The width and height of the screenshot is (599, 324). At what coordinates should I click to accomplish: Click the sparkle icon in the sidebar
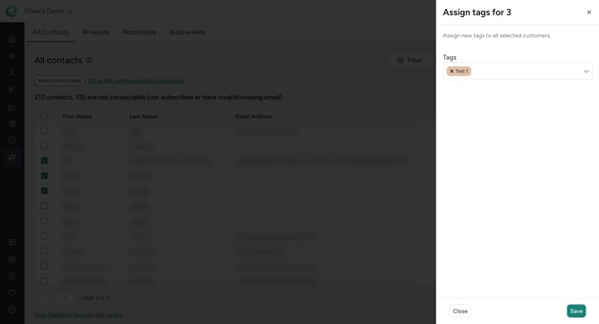13,56
